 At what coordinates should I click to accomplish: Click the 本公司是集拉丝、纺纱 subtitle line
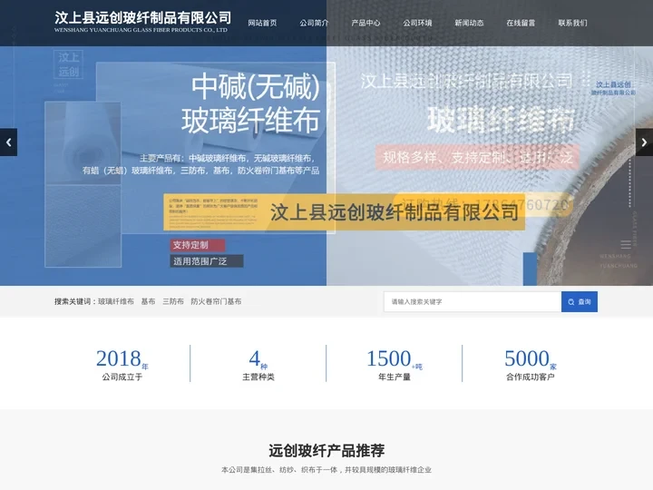pos(326,470)
